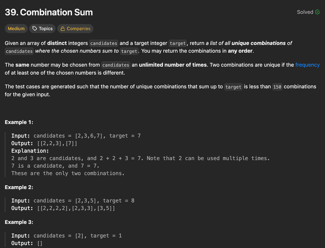This screenshot has height=248, width=325.
Task: Click the tag icon on Topics
Action: click(35, 29)
